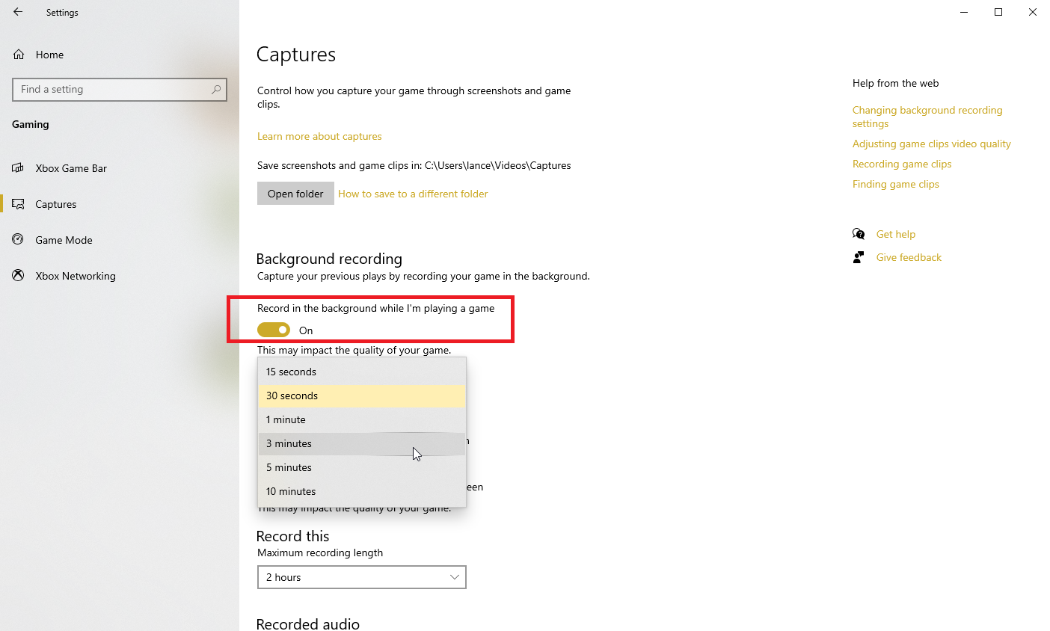Click the Xbox Game Bar sidebar icon
Viewport: 1050px width, 631px height.
tap(18, 168)
